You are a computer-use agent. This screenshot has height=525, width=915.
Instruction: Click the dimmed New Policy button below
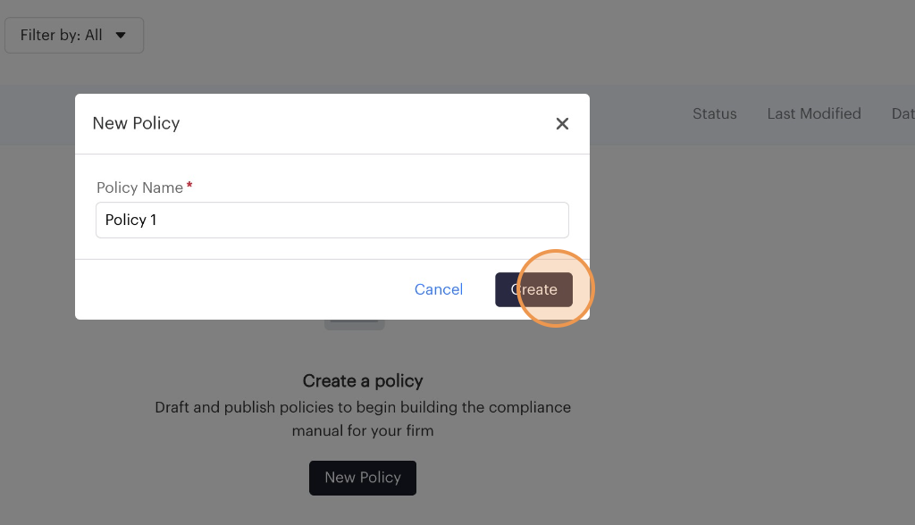(362, 478)
